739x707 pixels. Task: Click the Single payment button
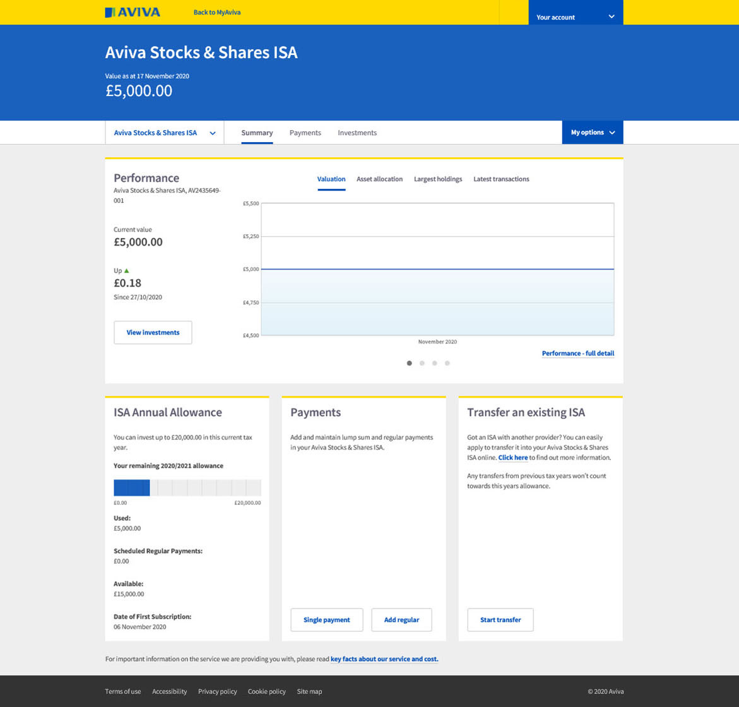point(327,620)
